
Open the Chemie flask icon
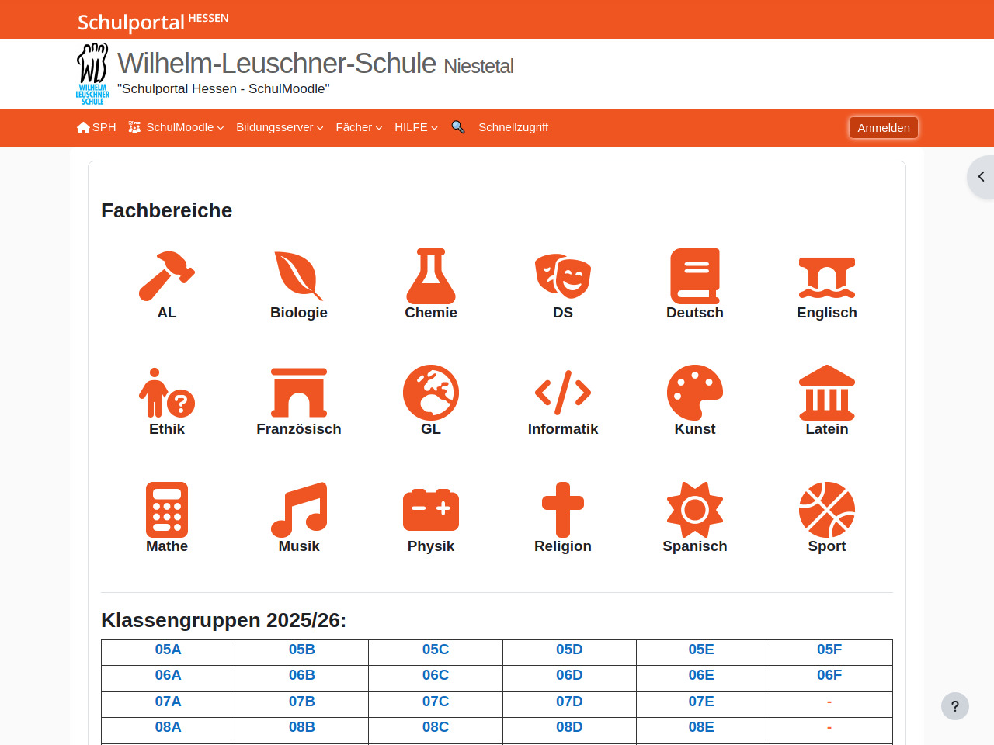(431, 276)
